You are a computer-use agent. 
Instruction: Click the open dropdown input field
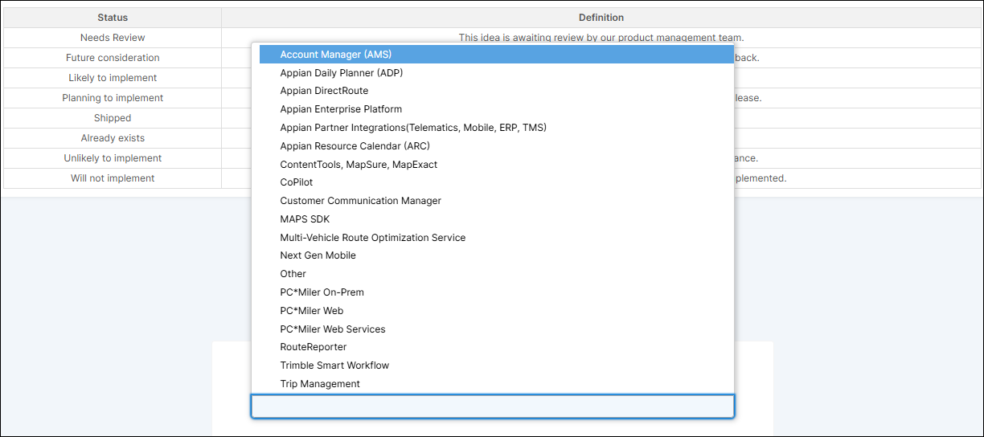point(492,406)
